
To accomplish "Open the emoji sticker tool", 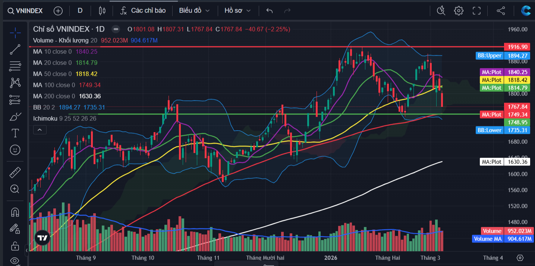I will 15,150.
